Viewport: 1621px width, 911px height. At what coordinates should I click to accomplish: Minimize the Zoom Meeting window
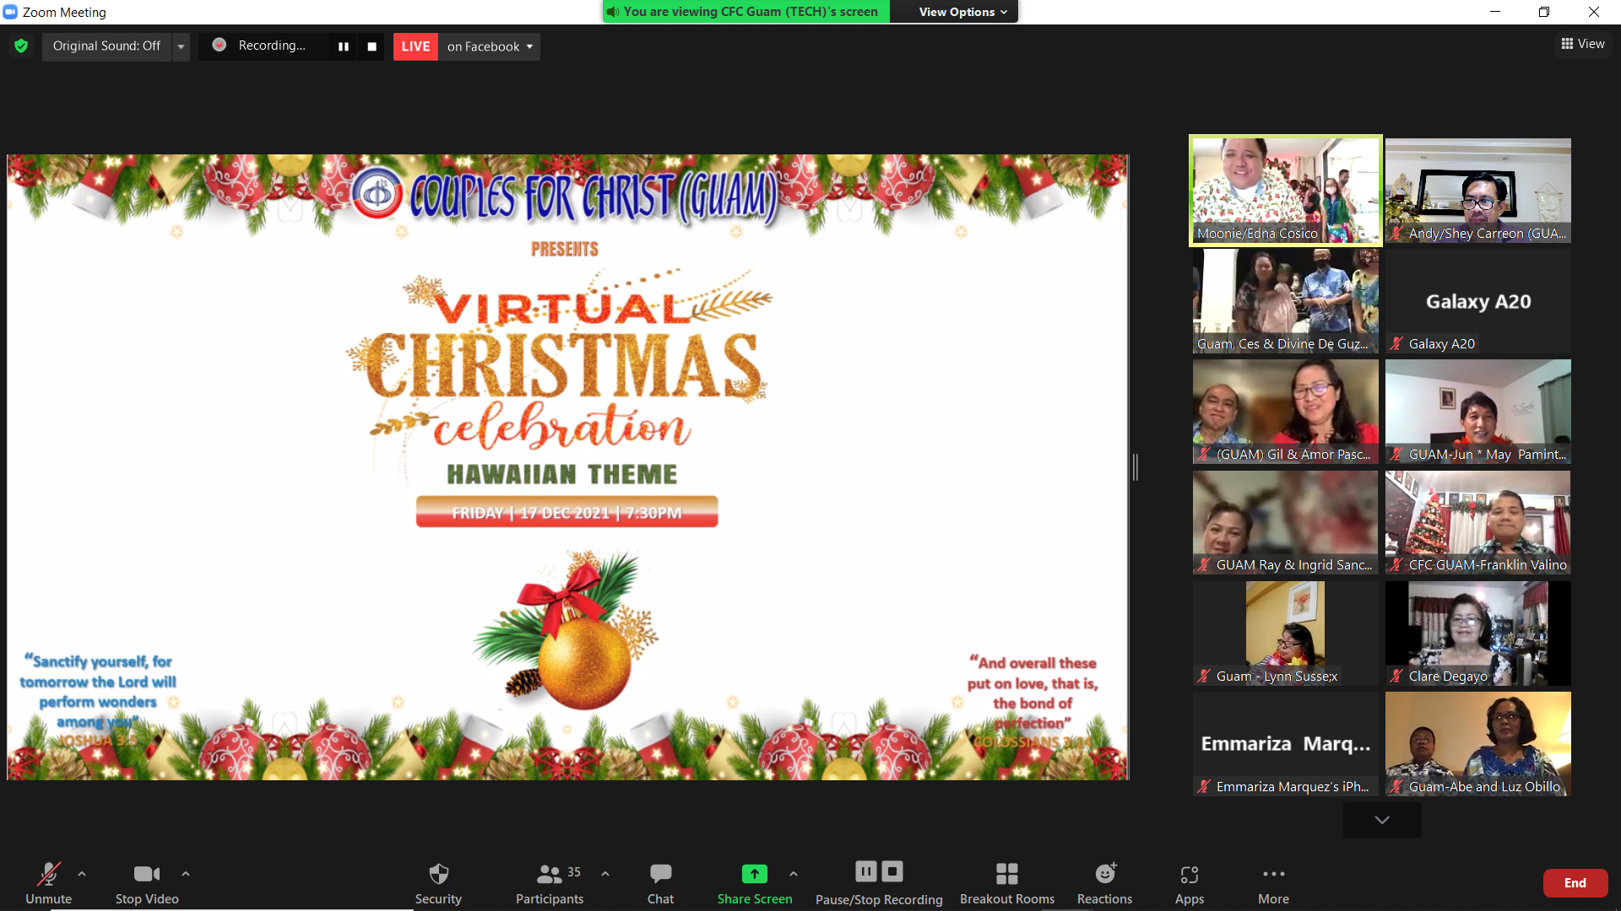click(x=1495, y=12)
